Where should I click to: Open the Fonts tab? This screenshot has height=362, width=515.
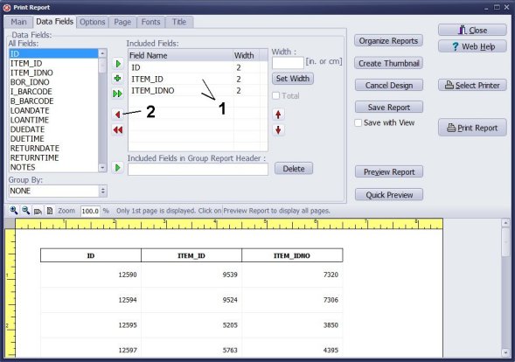click(150, 22)
